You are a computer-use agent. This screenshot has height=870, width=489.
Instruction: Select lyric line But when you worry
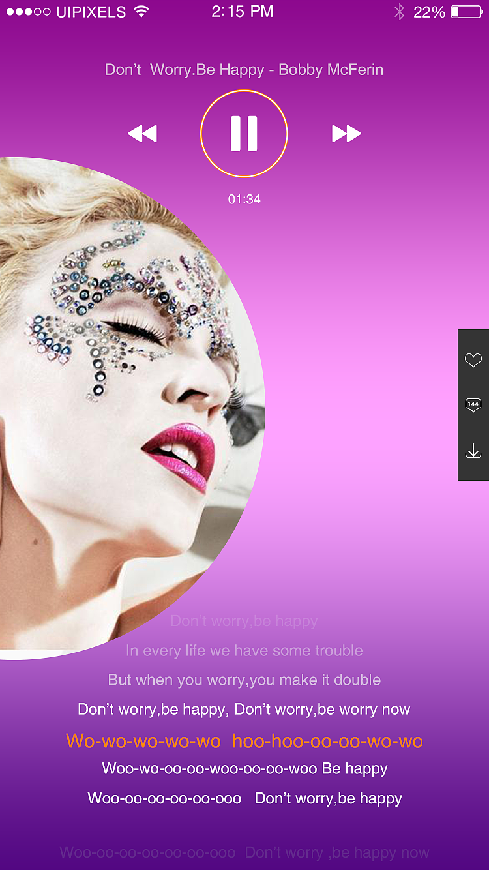tap(244, 680)
